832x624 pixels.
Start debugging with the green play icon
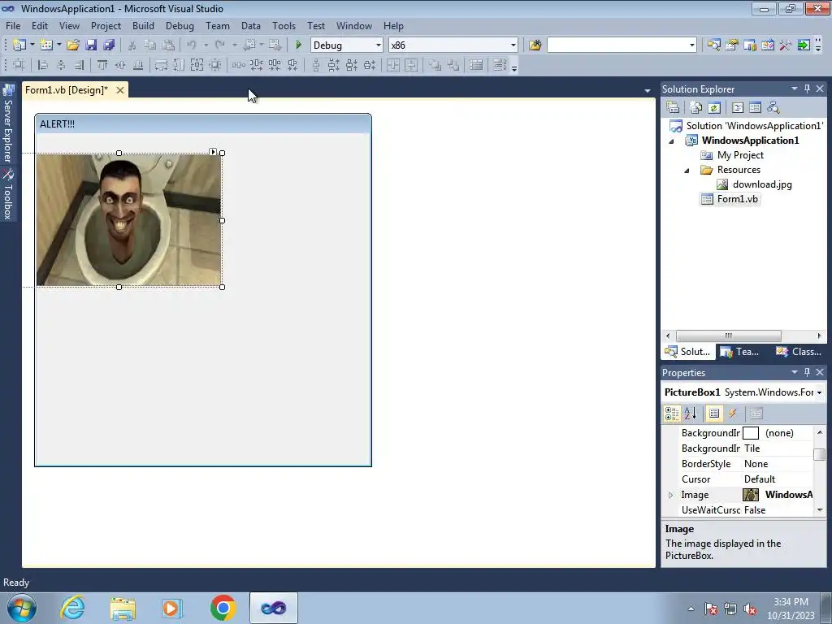pos(298,45)
